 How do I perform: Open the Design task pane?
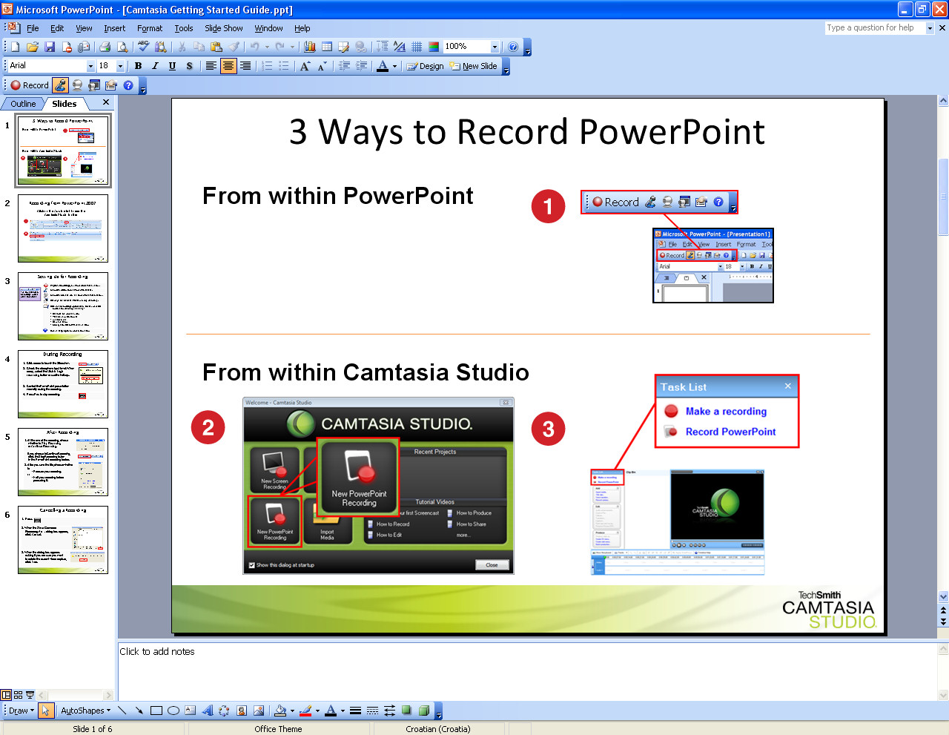pos(425,66)
